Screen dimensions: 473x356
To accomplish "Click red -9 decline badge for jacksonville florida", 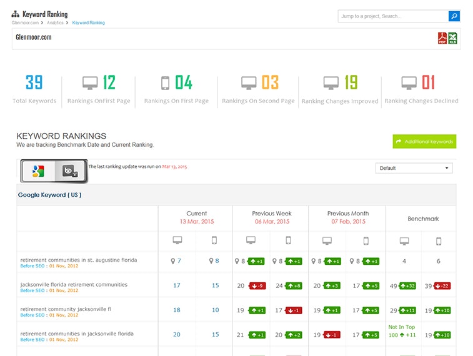I will pos(257,286).
